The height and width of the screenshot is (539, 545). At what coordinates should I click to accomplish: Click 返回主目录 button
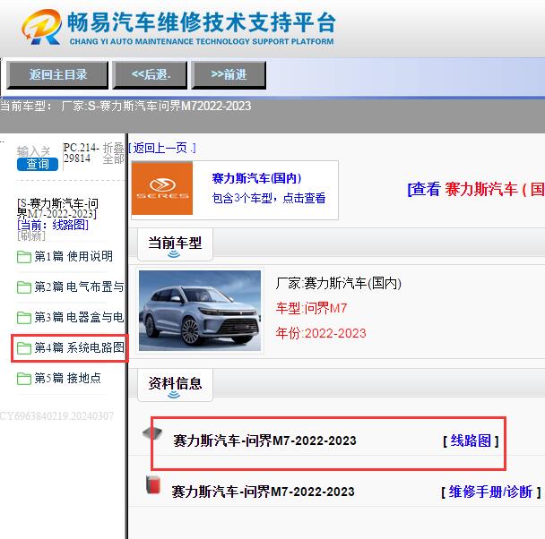(57, 74)
